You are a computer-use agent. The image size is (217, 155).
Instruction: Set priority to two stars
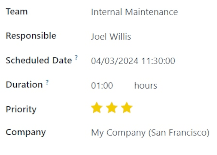(112, 108)
